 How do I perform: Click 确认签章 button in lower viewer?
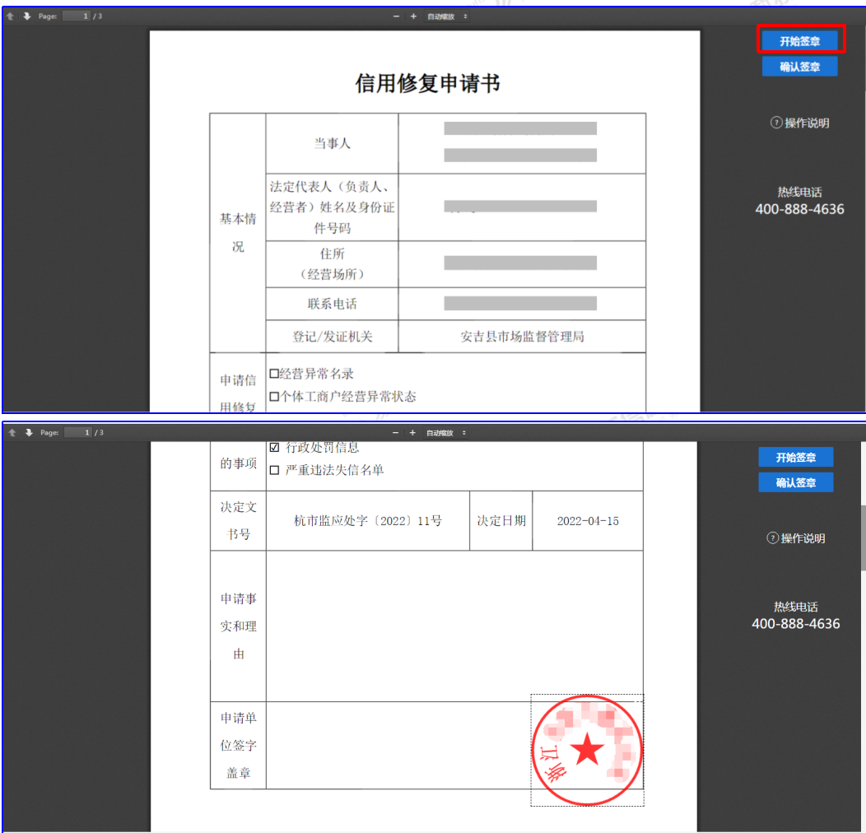pyautogui.click(x=795, y=482)
